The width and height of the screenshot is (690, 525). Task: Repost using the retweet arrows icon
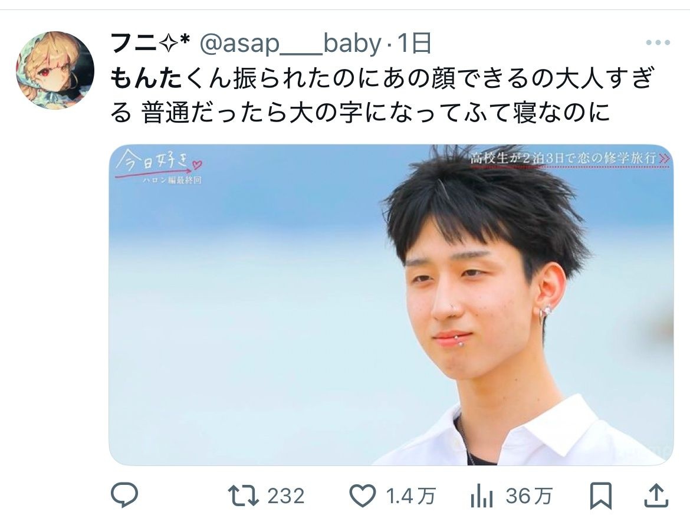click(x=243, y=496)
